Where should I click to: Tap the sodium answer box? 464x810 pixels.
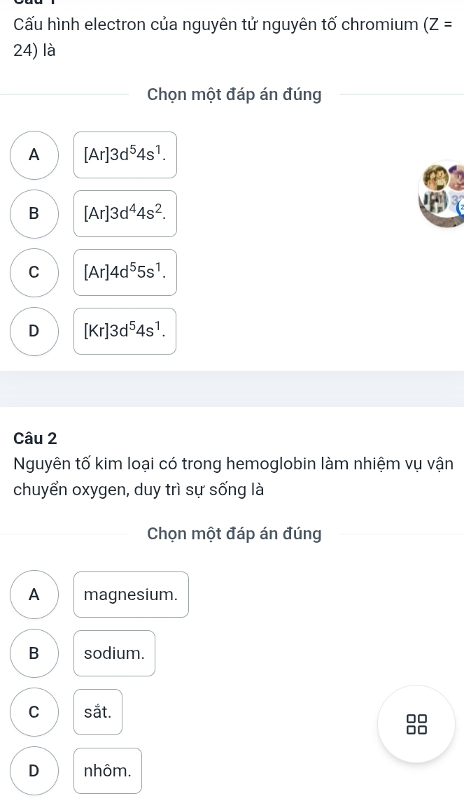pos(114,654)
